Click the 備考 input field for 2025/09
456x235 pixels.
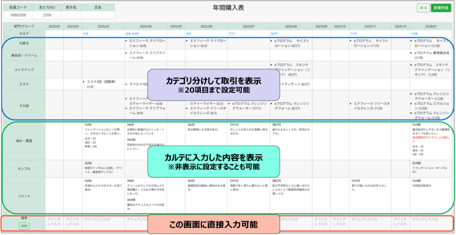click(321, 222)
